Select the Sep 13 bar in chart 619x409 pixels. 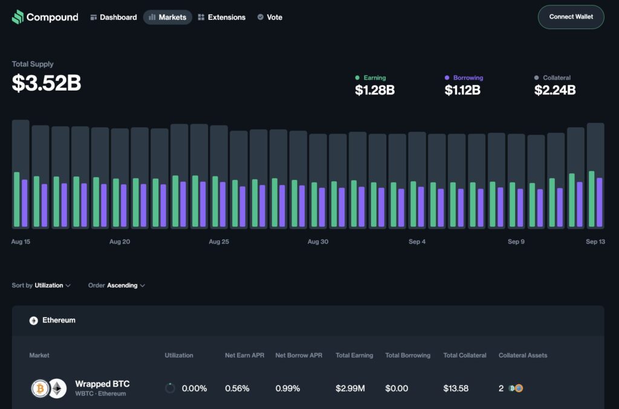click(595, 175)
